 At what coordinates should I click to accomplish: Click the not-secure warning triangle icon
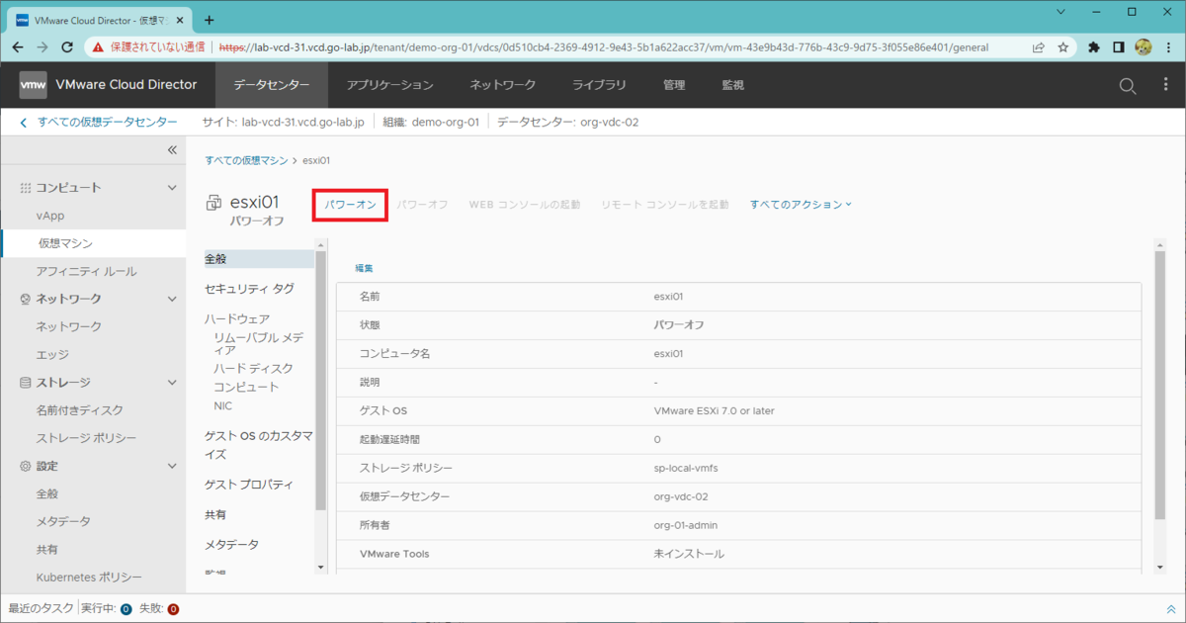[x=98, y=46]
